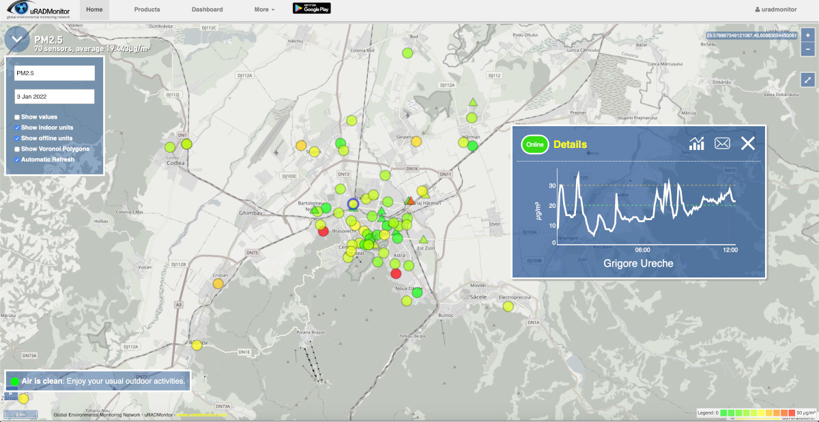Click the envelope email icon in Details

click(x=722, y=143)
